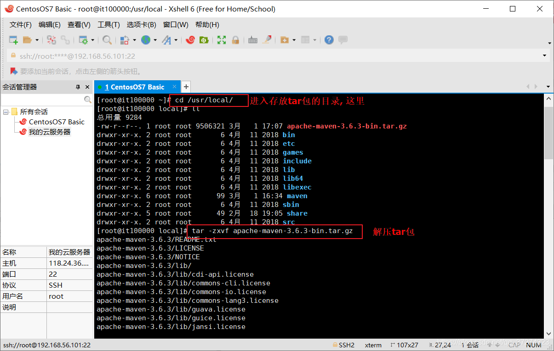554x351 pixels.
Task: Collapse the 所有会话 tree node
Action: pos(6,112)
